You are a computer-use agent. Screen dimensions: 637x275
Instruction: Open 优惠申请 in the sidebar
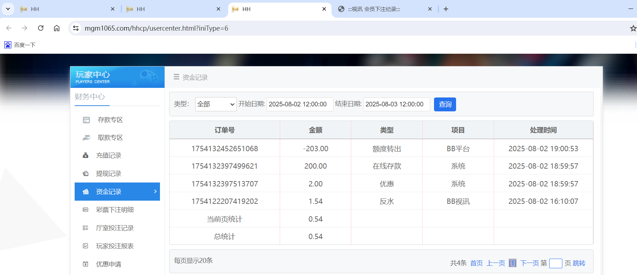108,264
